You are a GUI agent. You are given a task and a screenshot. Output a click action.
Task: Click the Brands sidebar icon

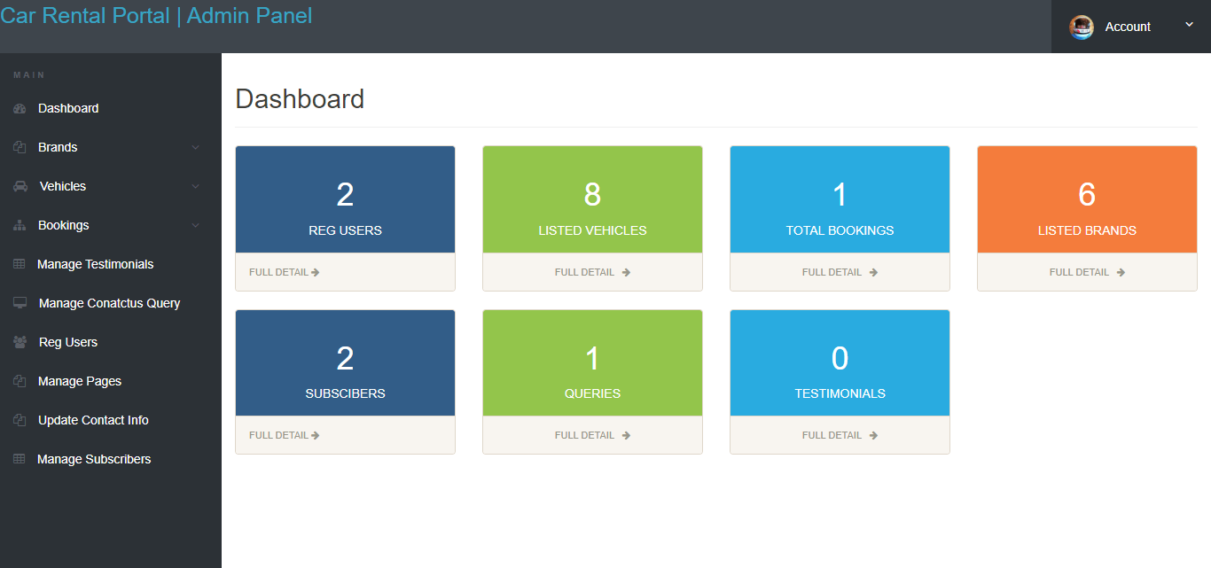click(20, 147)
